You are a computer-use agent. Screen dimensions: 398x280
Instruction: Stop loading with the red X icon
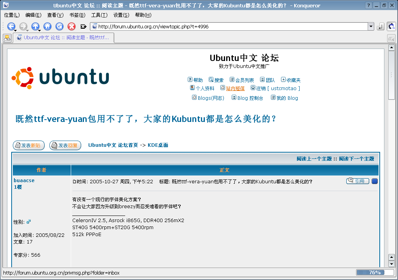pos(72,26)
